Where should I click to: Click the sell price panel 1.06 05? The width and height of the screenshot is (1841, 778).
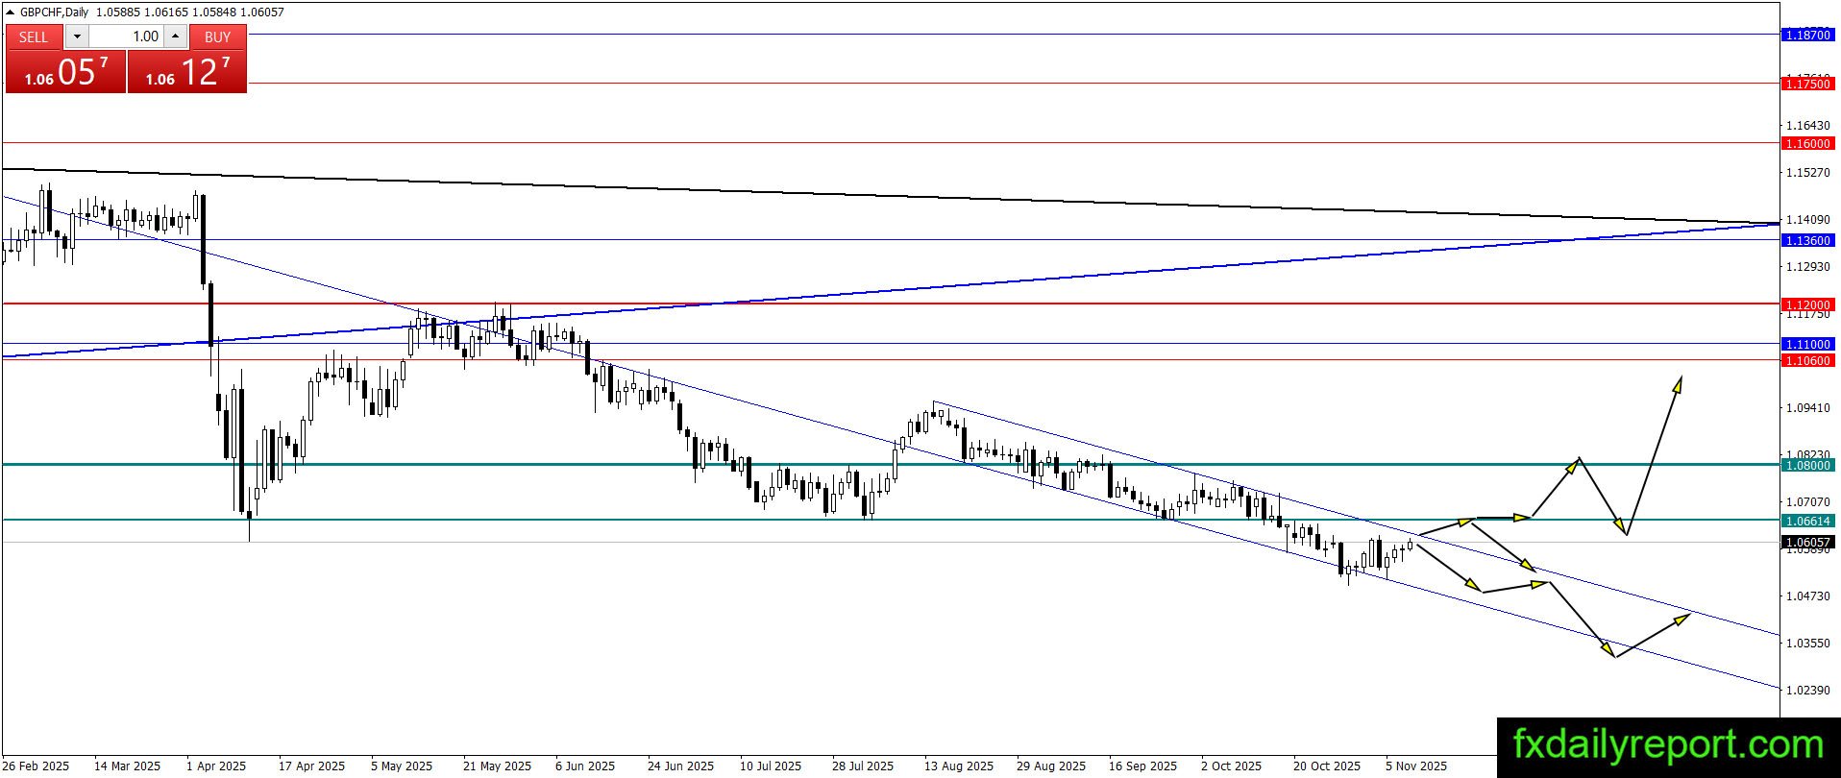click(65, 72)
